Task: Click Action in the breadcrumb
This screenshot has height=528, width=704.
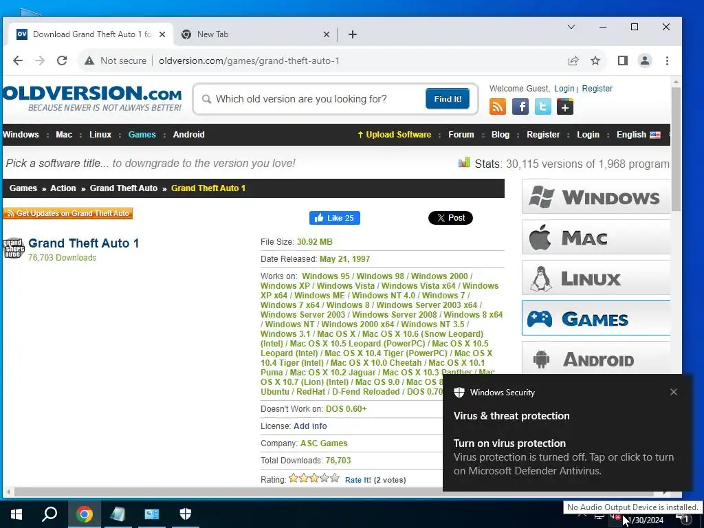Action: [x=63, y=188]
